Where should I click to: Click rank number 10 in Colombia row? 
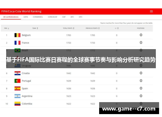click(7, 104)
